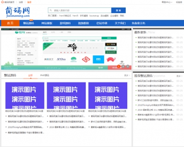The image size is (184, 147).
Task: Click hot search keyword 企业模板
Action: 114,16
